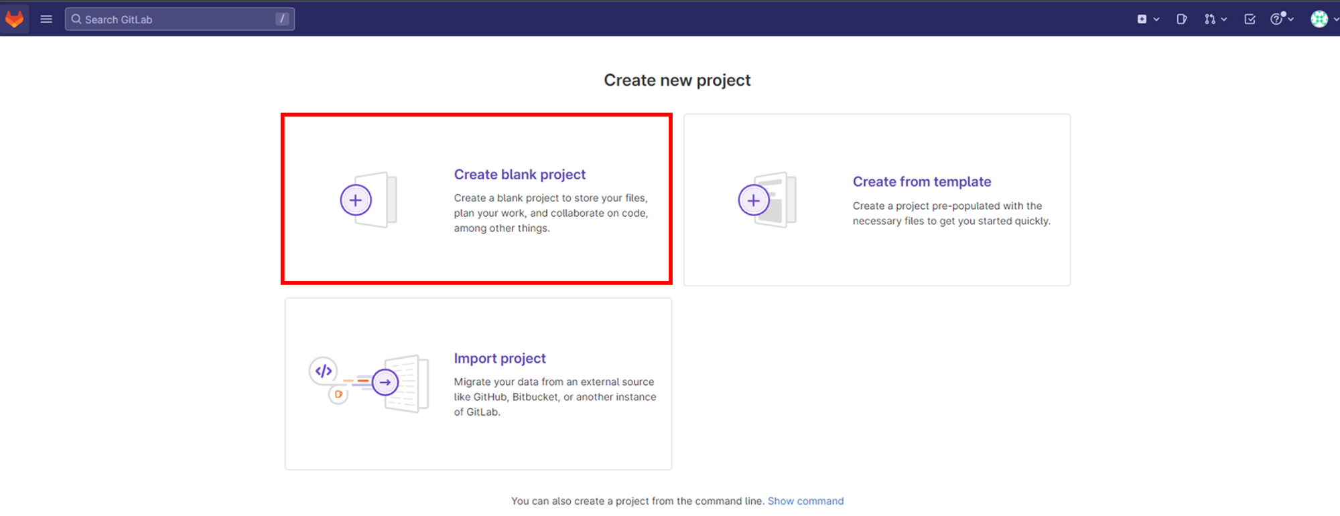The image size is (1340, 516).
Task: Choose Create blank project
Action: pos(476,199)
